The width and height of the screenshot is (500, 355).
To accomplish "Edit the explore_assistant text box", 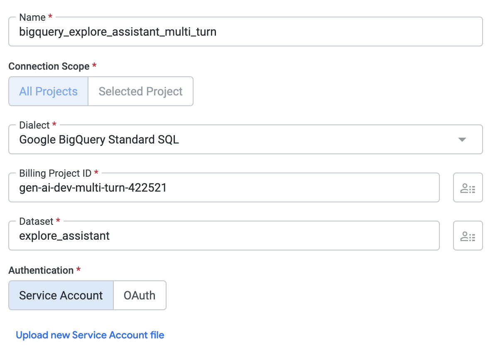I will pos(223,236).
